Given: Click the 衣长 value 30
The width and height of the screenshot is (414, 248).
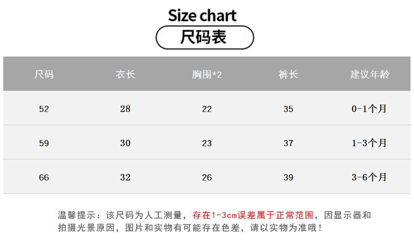Looking at the screenshot, I should 125,143.
